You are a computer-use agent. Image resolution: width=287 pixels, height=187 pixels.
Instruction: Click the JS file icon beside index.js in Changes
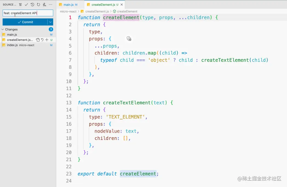tap(4, 45)
